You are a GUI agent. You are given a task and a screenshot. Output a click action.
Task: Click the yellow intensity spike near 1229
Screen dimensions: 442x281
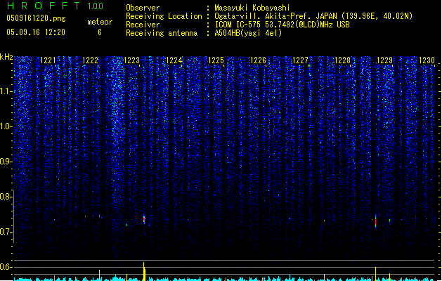[x=375, y=274]
